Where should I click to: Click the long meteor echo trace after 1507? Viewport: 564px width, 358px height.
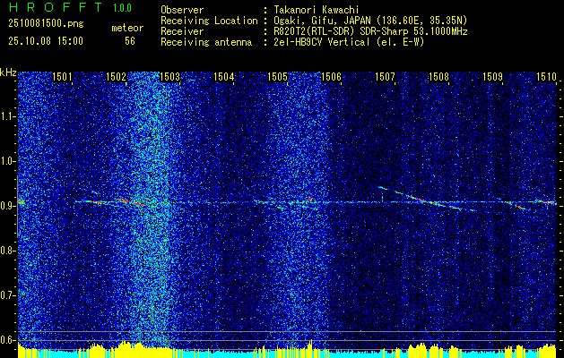[426, 200]
